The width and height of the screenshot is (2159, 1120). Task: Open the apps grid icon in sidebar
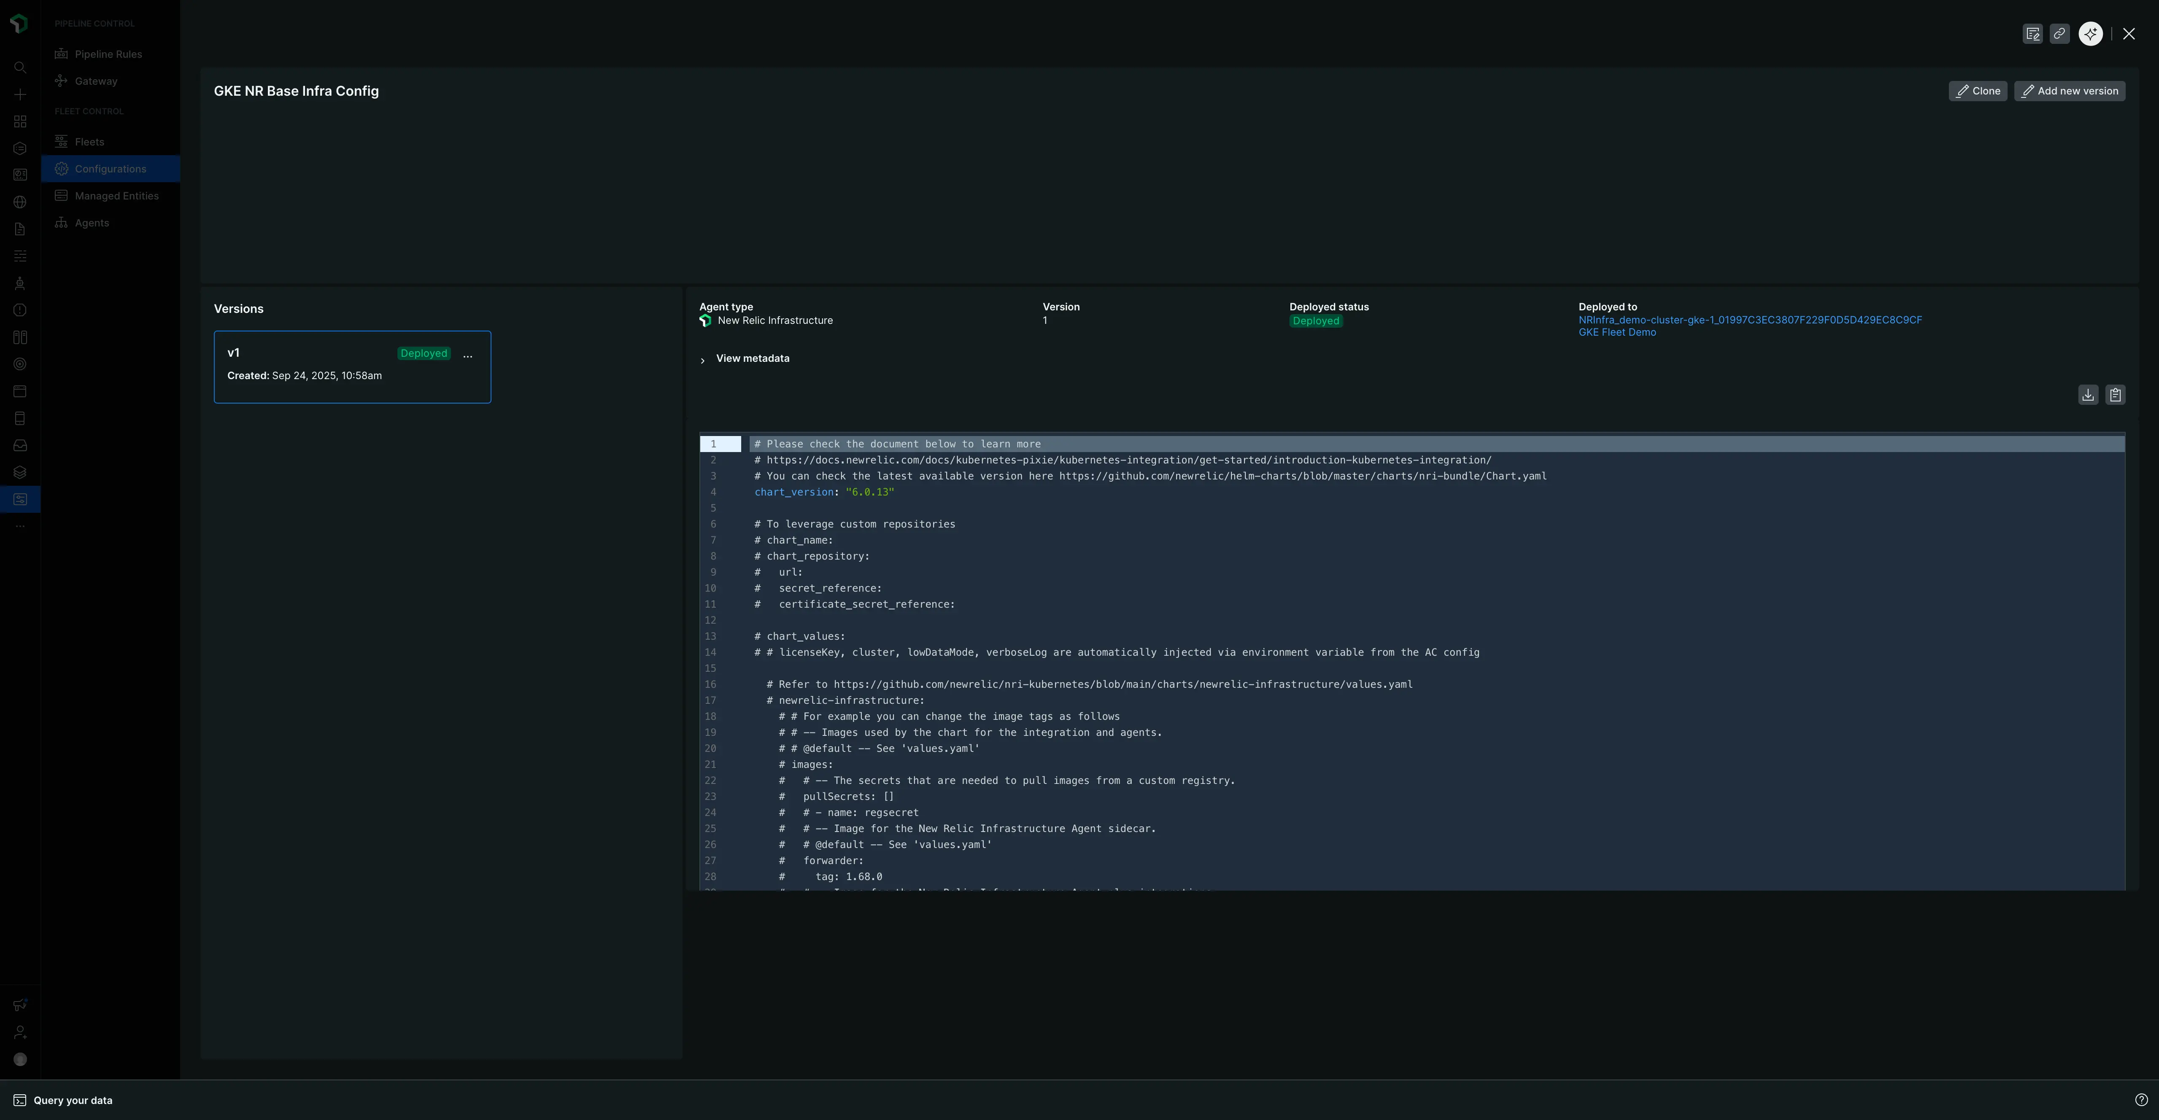[x=19, y=121]
